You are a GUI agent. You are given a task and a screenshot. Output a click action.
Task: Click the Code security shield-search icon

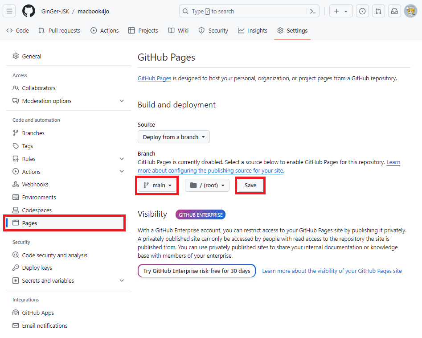point(16,255)
